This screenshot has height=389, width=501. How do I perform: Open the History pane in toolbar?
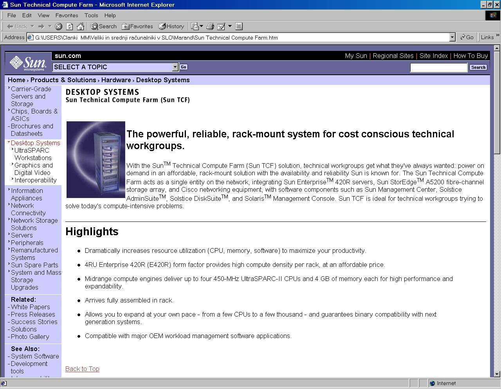coord(171,26)
